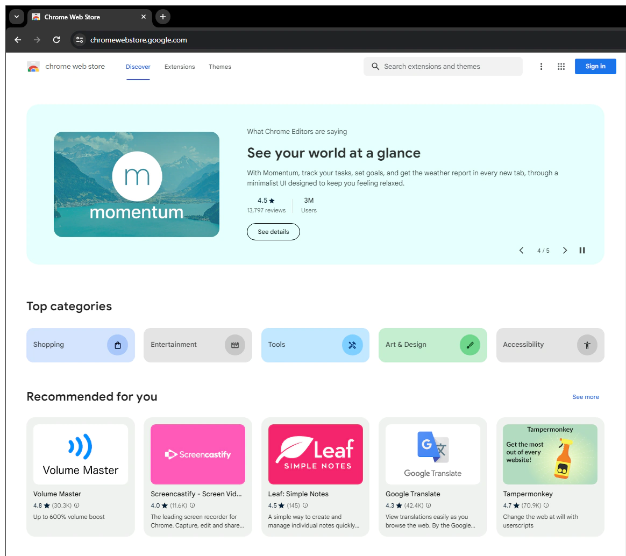626x556 pixels.
Task: Reload the current page
Action: click(56, 40)
